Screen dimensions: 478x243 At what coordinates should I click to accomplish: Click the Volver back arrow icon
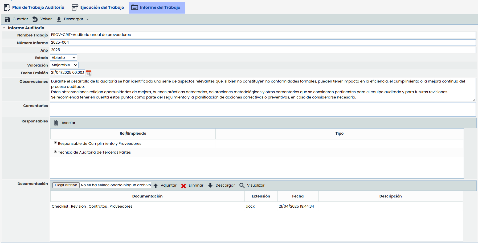(35, 19)
